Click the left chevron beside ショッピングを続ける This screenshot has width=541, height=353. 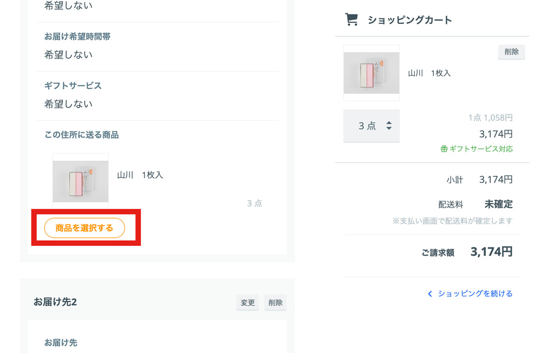click(430, 293)
